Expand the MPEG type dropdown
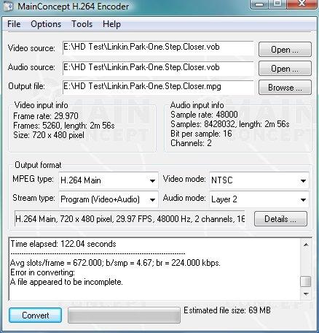 pos(152,180)
